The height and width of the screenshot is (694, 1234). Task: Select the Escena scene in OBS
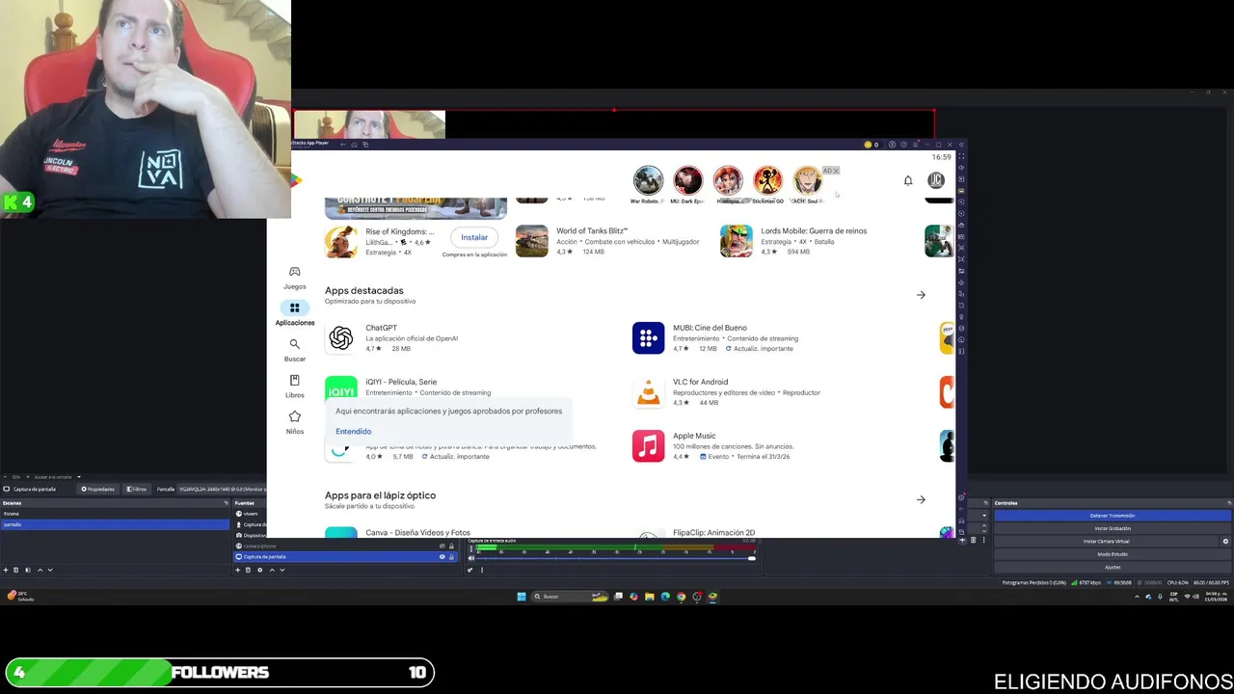click(x=115, y=514)
